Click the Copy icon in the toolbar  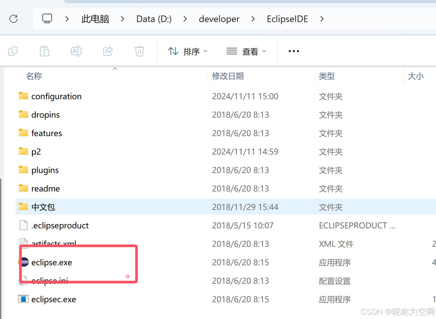tap(13, 51)
